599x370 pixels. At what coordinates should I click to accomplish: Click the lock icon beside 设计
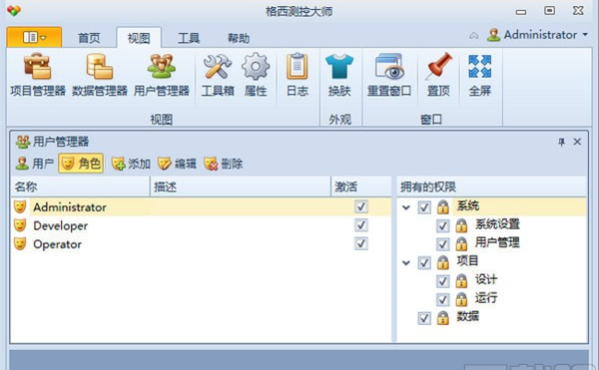461,280
